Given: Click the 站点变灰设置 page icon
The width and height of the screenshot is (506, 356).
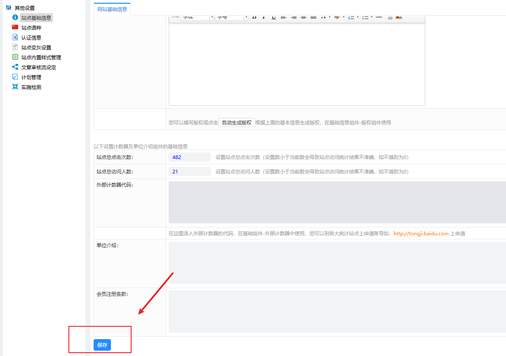Looking at the screenshot, I should pyautogui.click(x=15, y=47).
